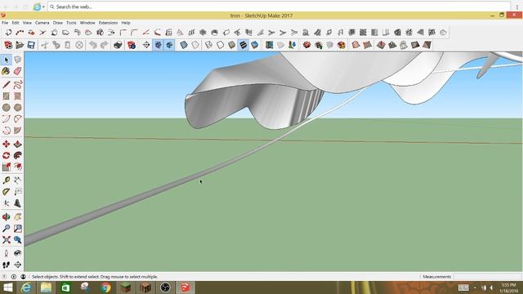Select the Scale tool
Image resolution: width=523 pixels, height=294 pixels.
pos(7,167)
